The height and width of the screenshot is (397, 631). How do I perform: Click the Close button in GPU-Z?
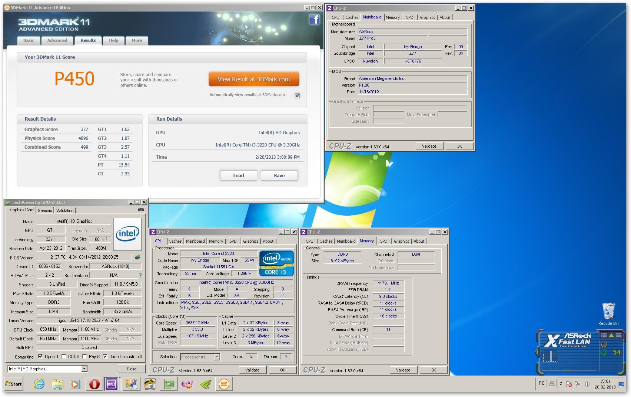pos(132,369)
